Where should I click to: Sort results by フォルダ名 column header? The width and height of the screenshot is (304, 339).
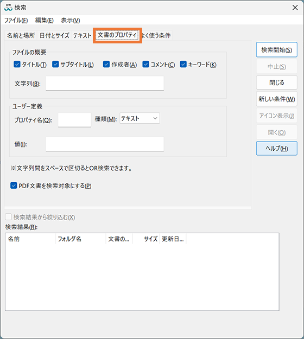point(81,239)
